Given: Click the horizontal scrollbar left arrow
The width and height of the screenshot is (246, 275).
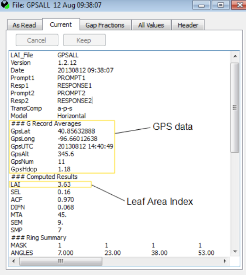Looking at the screenshot, I should [14, 261].
